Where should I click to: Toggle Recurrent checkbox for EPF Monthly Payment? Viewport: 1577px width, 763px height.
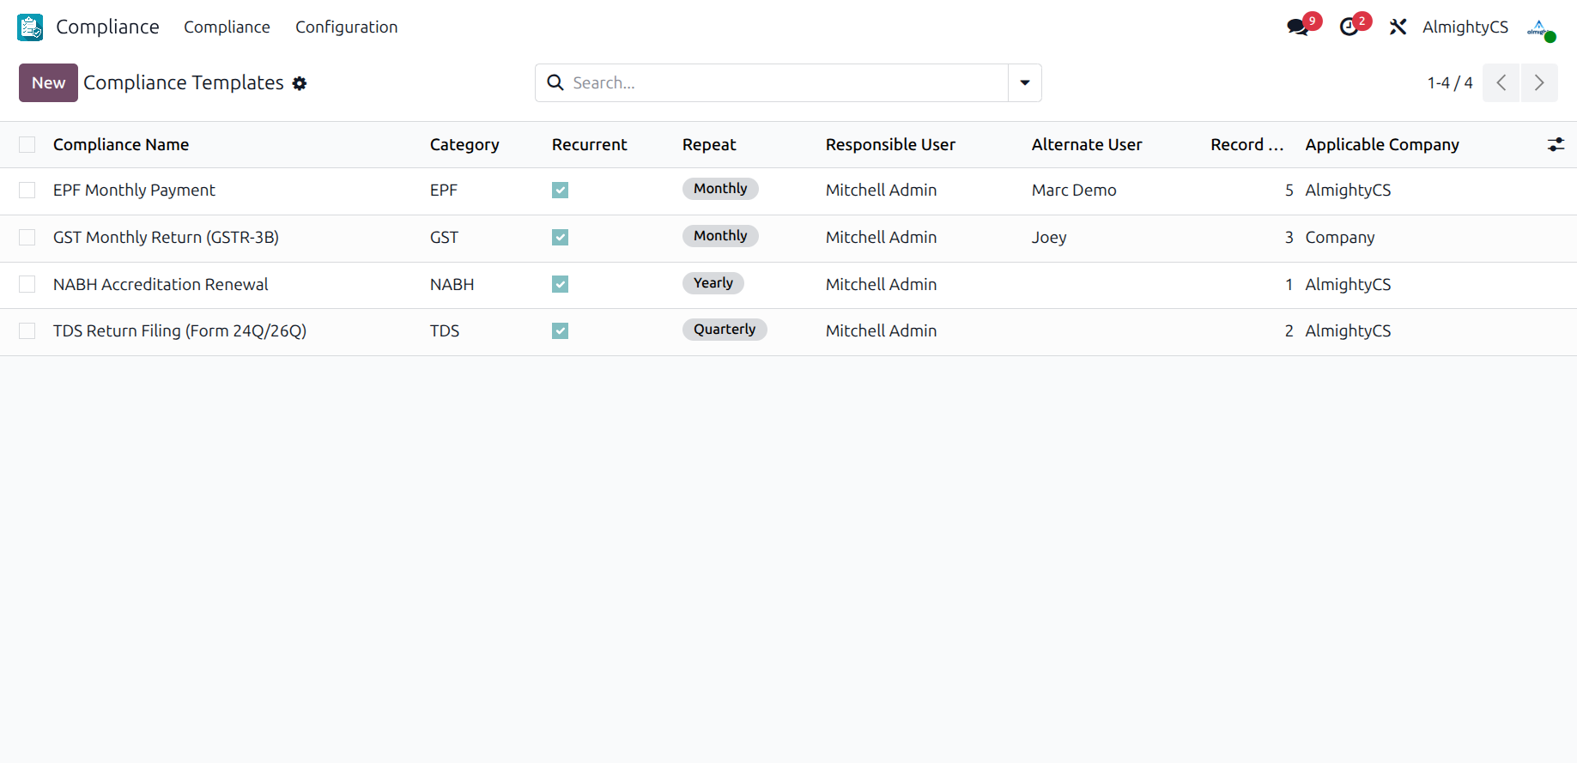pos(560,191)
